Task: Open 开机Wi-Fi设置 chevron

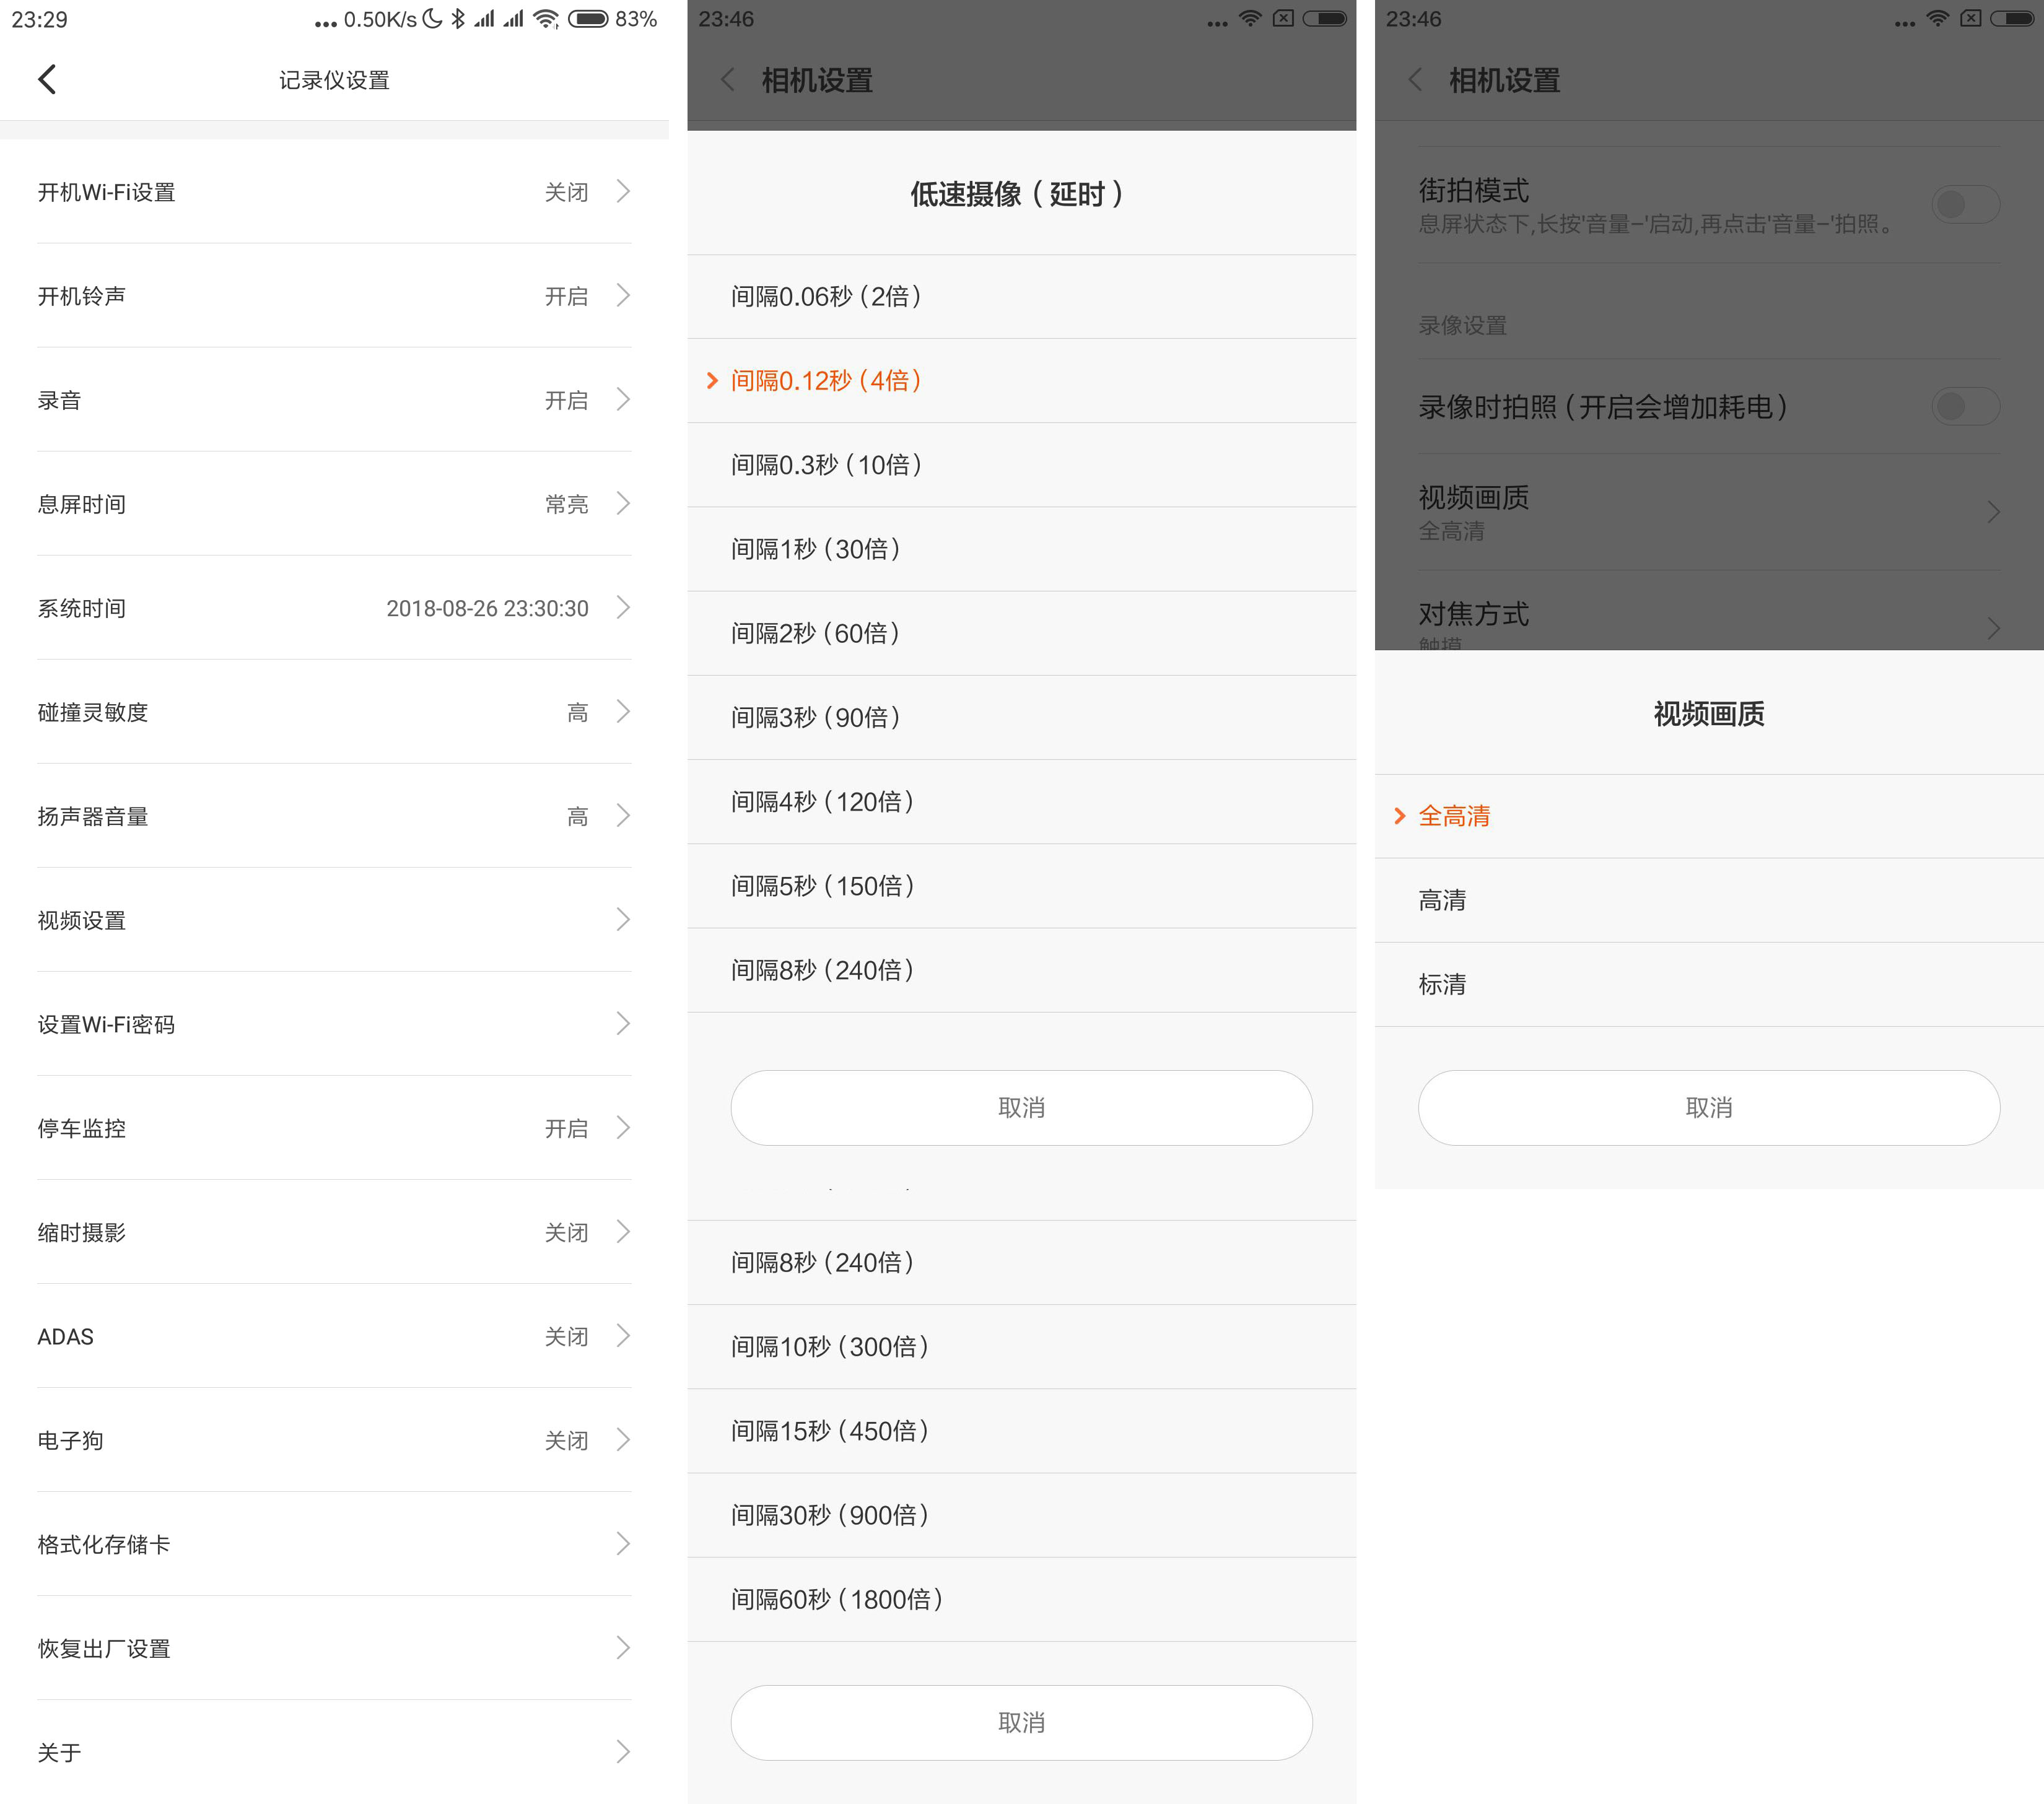Action: 623,192
